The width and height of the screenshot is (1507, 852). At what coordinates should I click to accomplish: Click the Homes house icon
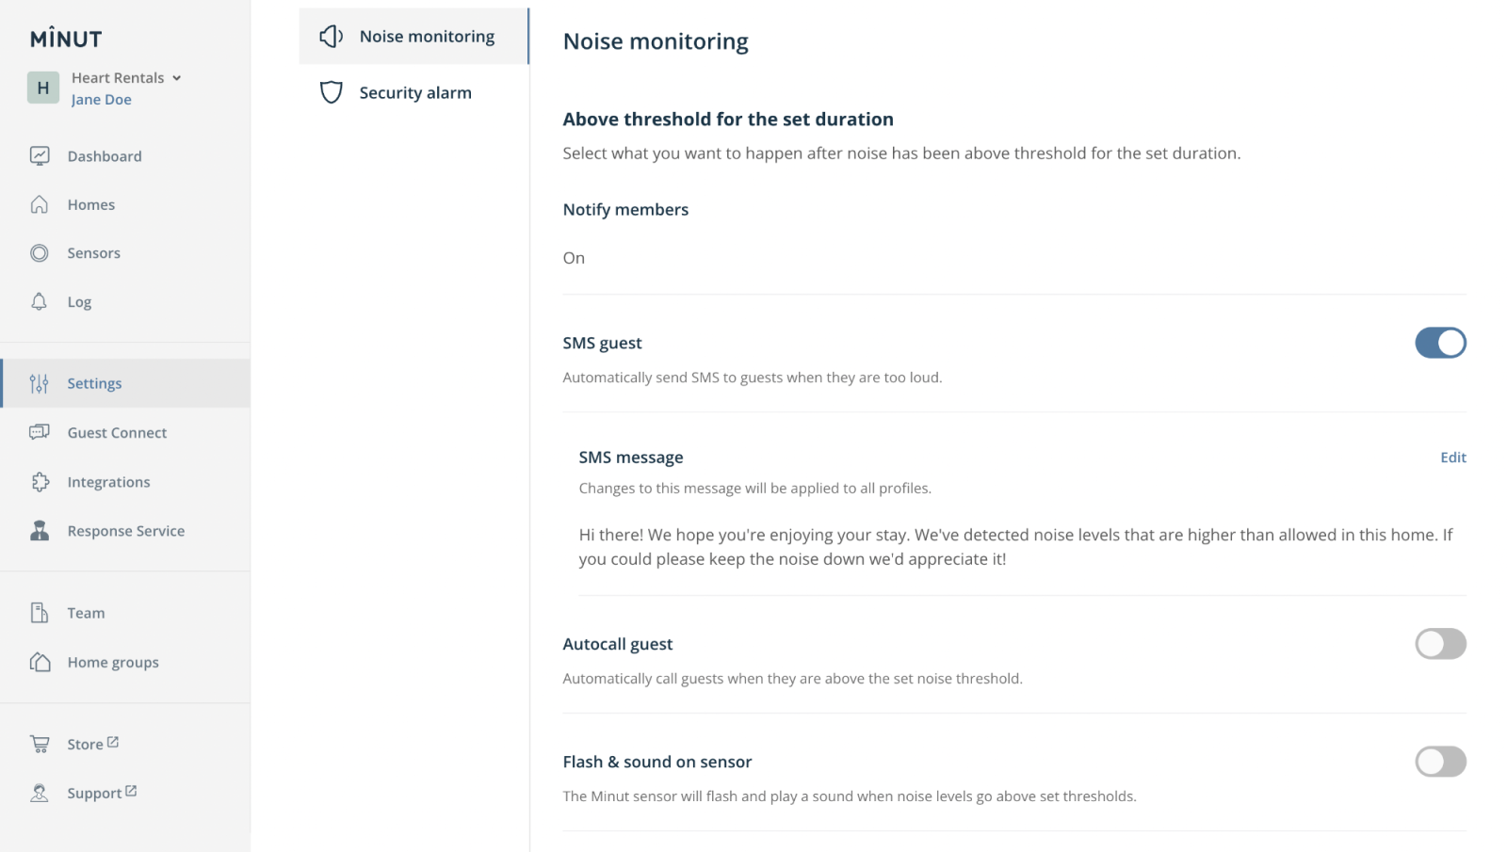tap(40, 204)
